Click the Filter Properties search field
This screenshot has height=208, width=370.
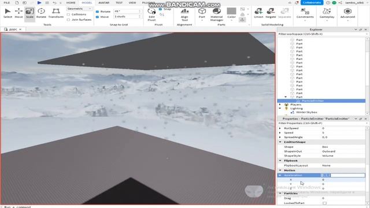322,123
